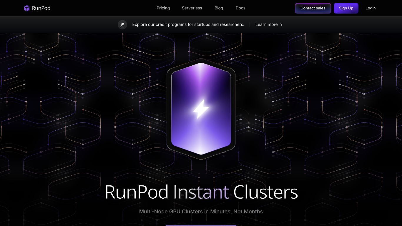Click the 'RunPod Instant Clusters' heading
The height and width of the screenshot is (226, 402).
(201, 192)
